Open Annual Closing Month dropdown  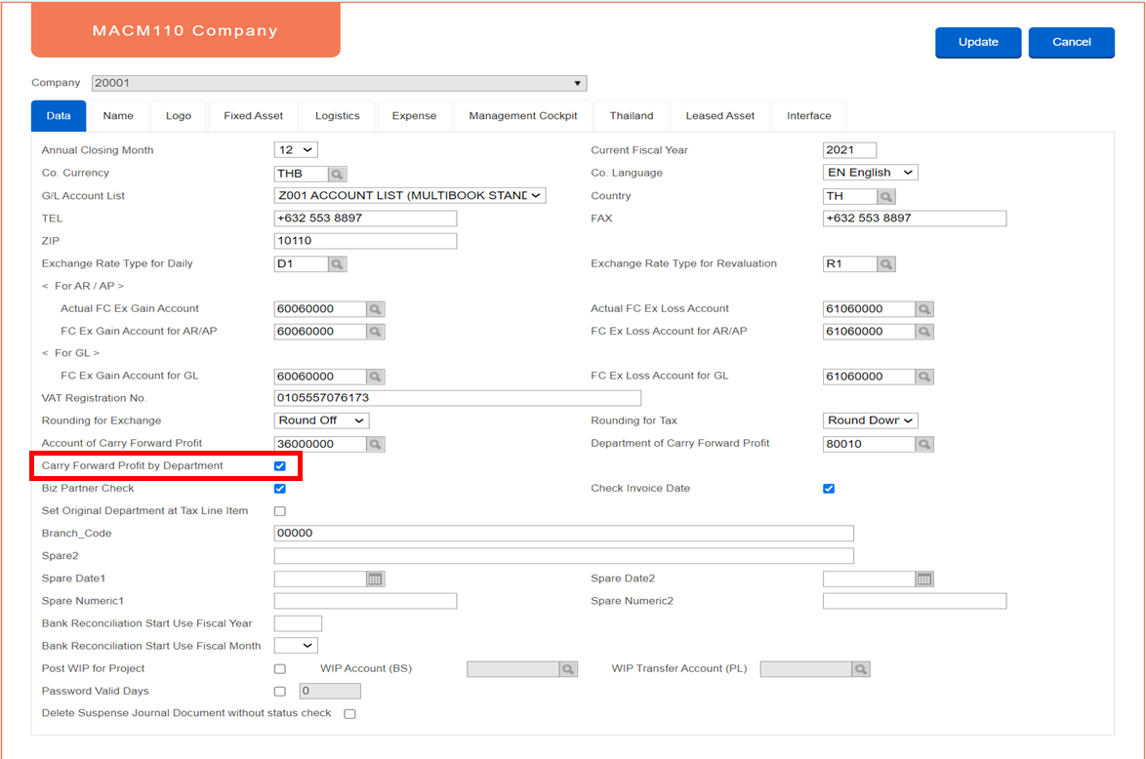(x=296, y=150)
